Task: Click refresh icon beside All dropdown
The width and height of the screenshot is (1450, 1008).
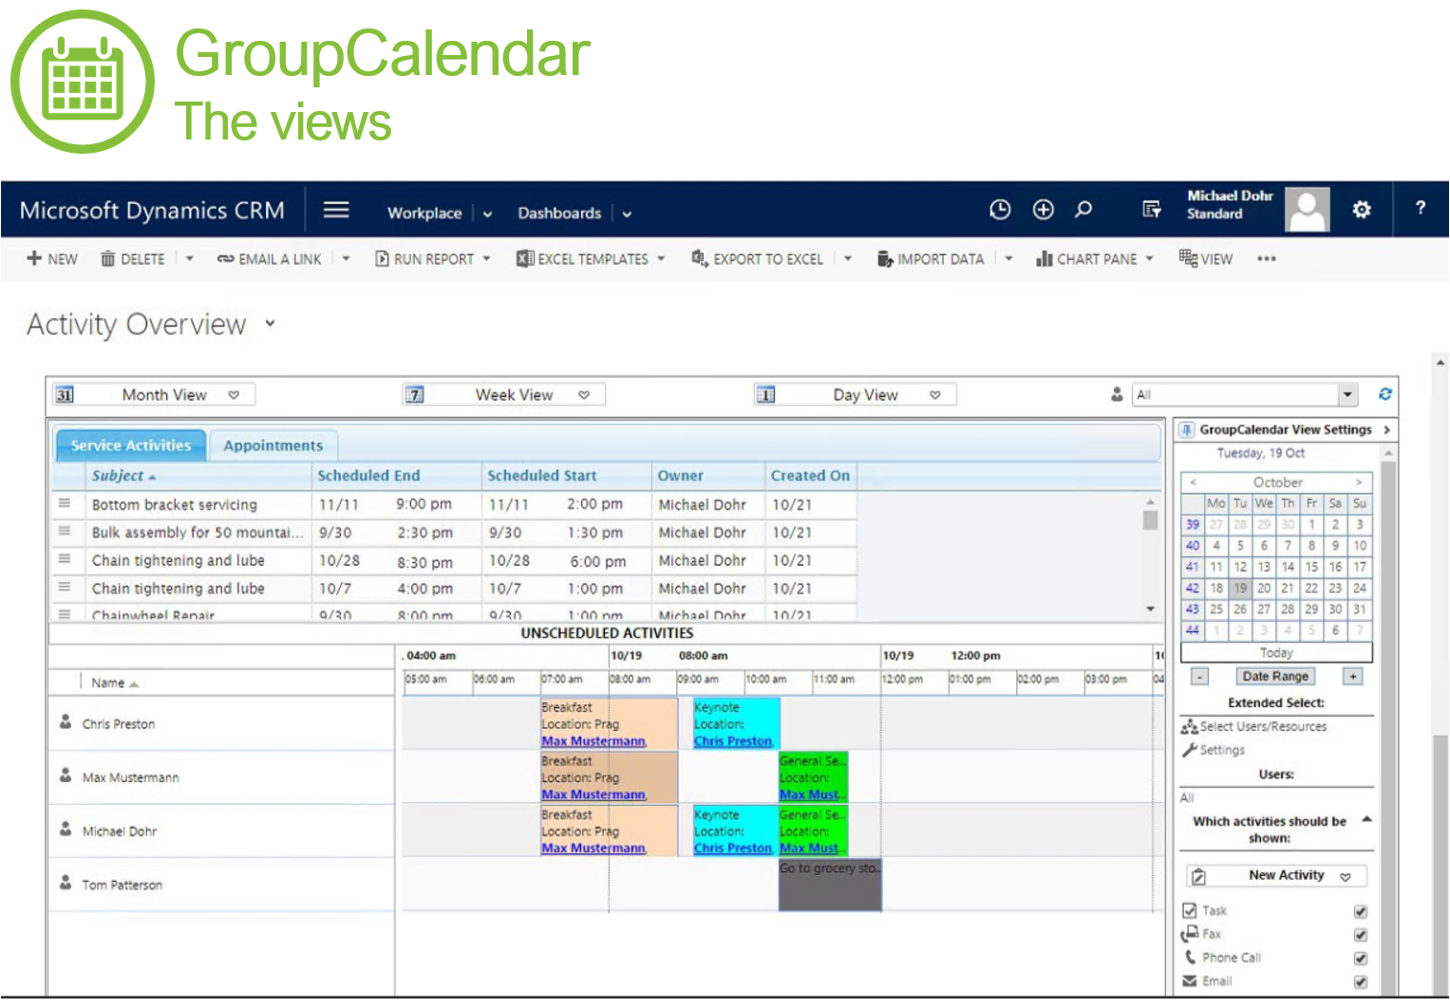Action: (x=1385, y=394)
